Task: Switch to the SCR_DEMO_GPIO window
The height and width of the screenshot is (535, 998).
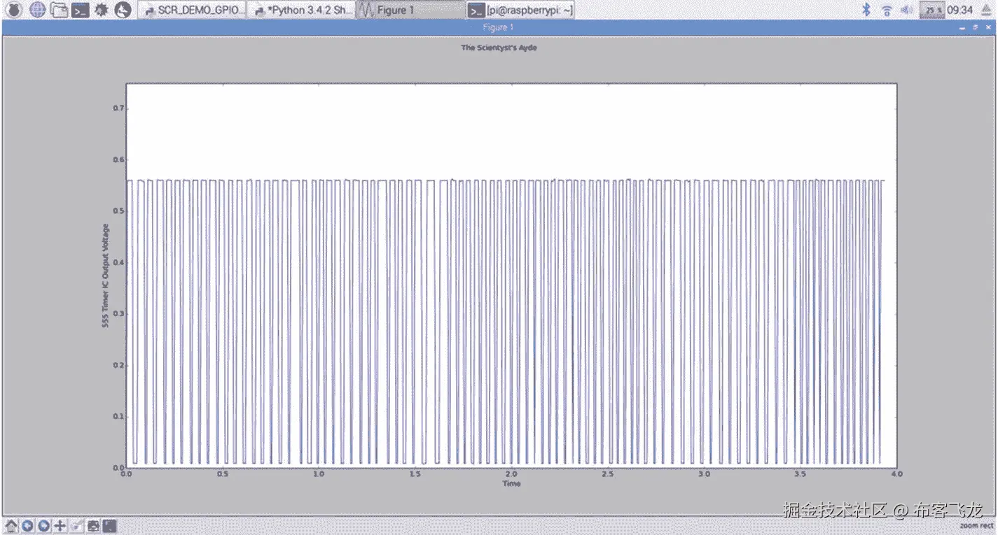Action: [193, 10]
